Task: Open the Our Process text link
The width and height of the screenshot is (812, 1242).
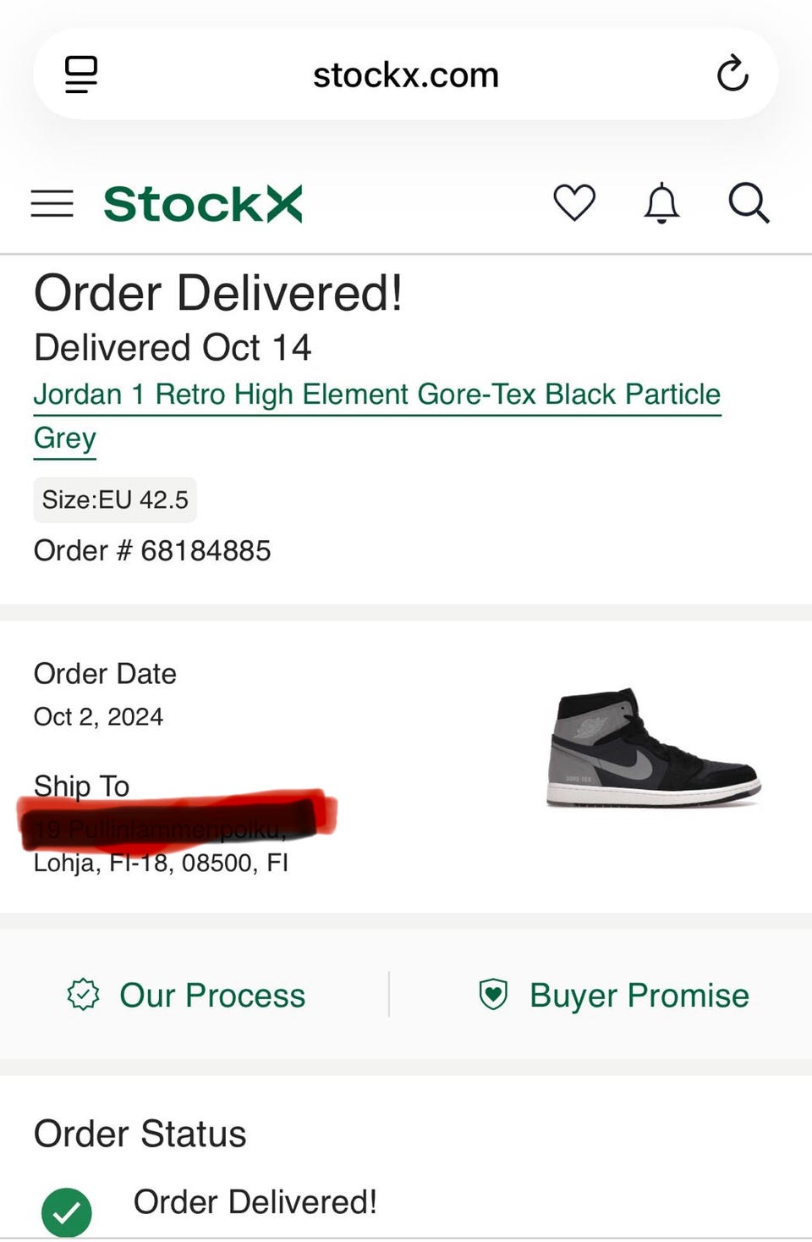Action: click(212, 996)
